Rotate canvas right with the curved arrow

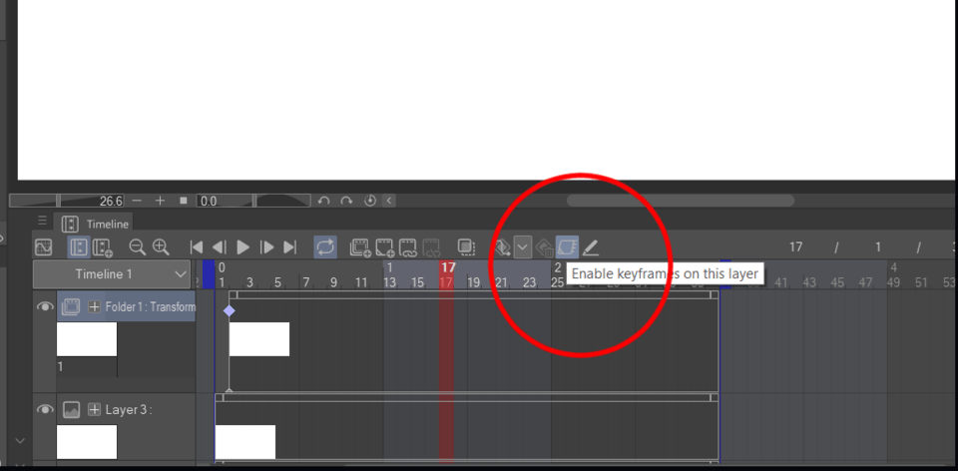pyautogui.click(x=346, y=201)
